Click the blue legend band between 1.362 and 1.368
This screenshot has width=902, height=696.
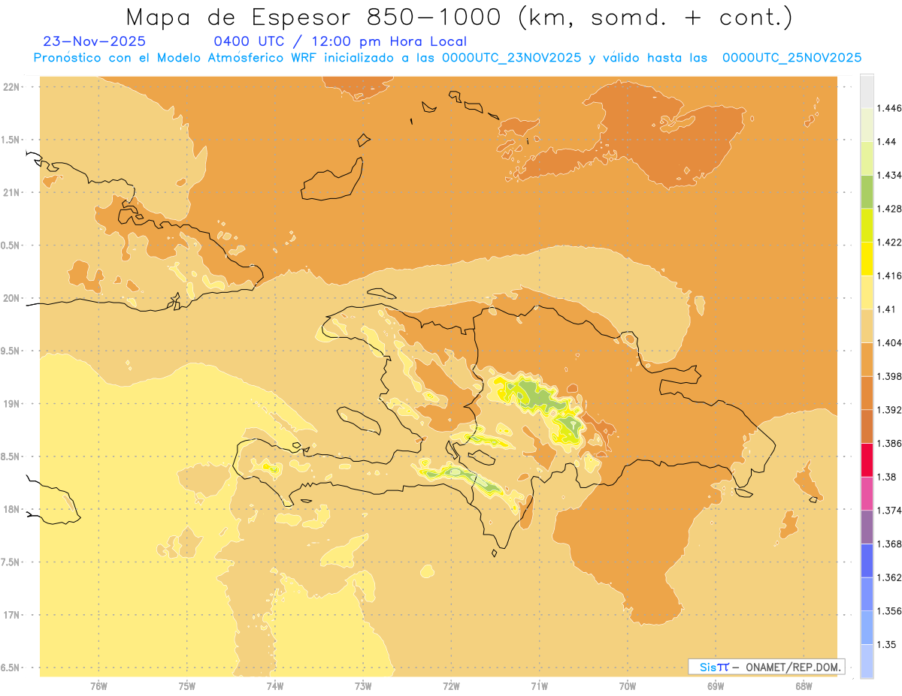point(867,560)
